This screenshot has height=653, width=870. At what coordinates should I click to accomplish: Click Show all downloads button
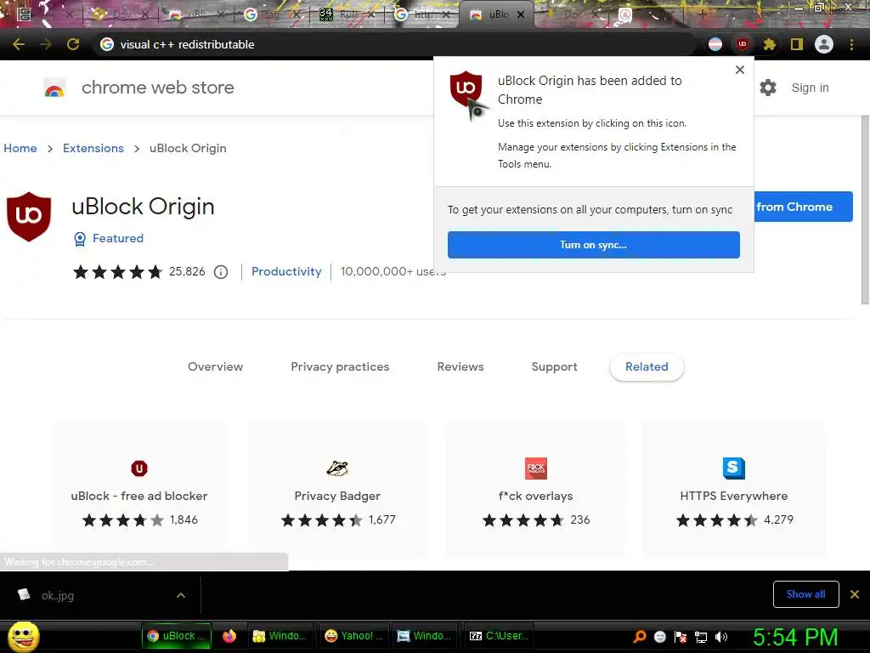805,594
